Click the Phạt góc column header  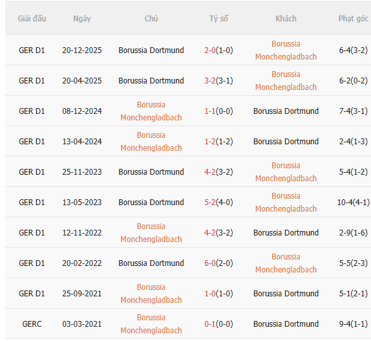coord(354,19)
